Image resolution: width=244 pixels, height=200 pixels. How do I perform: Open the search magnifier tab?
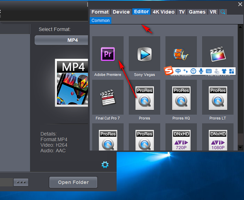tap(223, 12)
